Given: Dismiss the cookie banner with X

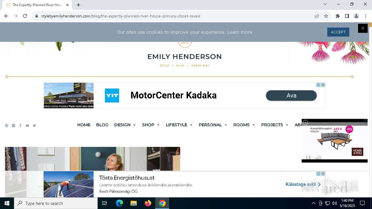Looking at the screenshot, I should (363, 28).
